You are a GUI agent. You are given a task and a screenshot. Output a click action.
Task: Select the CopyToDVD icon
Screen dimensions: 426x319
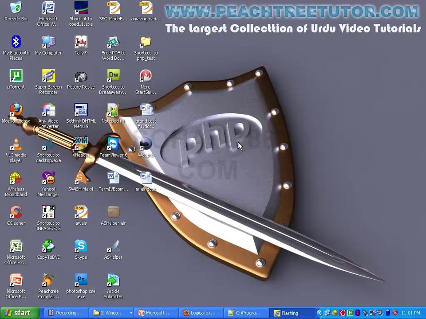[x=48, y=250]
